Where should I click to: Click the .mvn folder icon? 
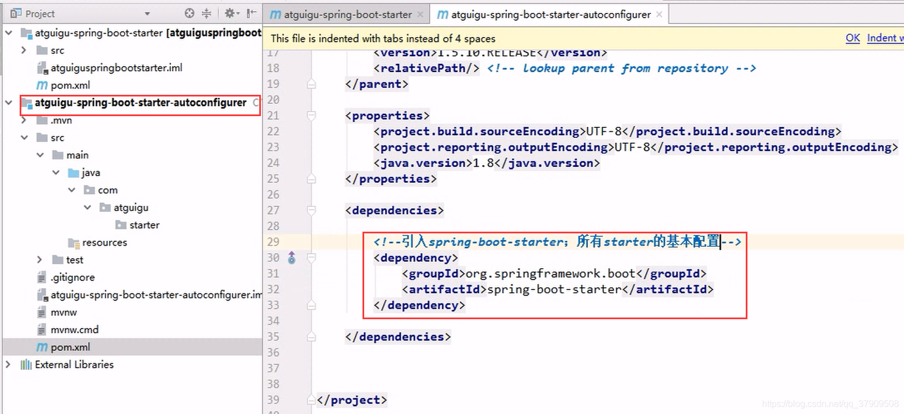(x=42, y=120)
